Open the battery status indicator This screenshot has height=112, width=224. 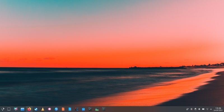pyautogui.click(x=203, y=109)
